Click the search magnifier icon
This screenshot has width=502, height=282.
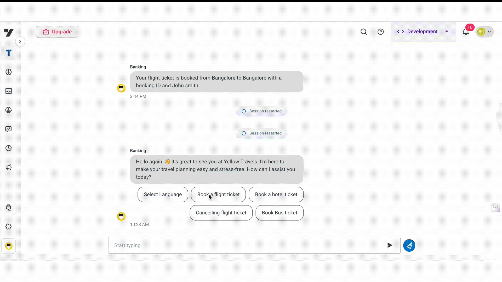364,32
